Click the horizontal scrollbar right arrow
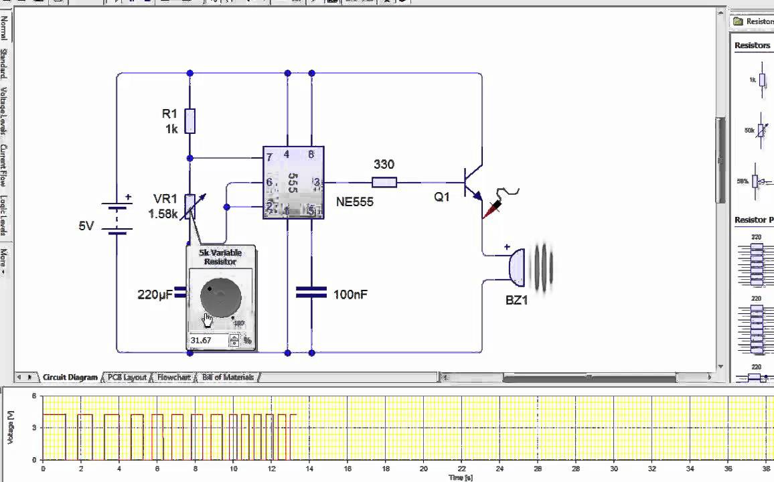Screen dimensions: 774x482 709,378
